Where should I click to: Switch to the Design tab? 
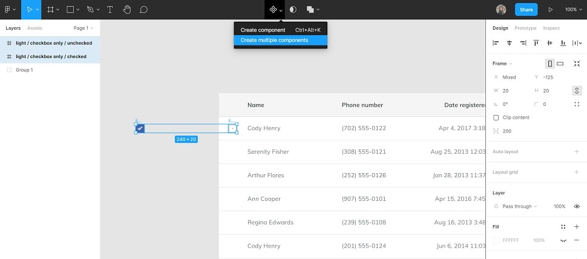500,28
